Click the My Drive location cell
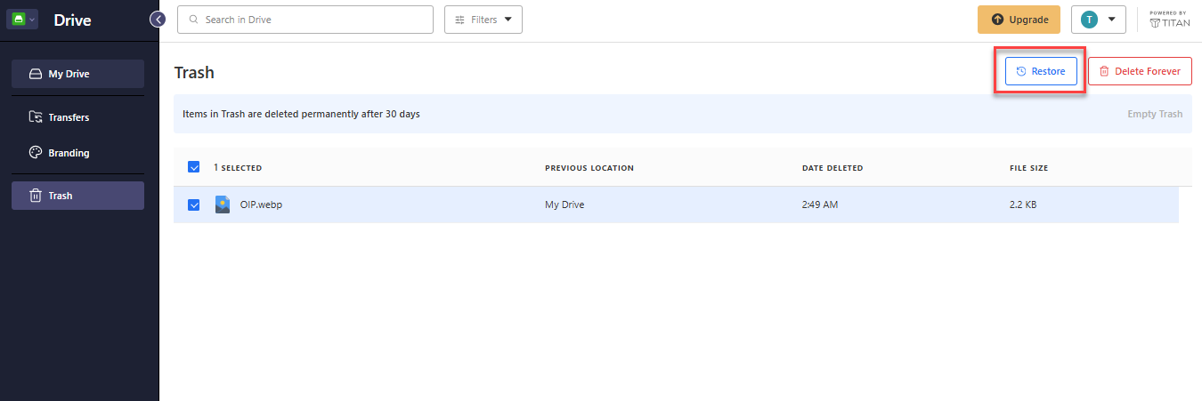This screenshot has width=1202, height=401. [564, 205]
